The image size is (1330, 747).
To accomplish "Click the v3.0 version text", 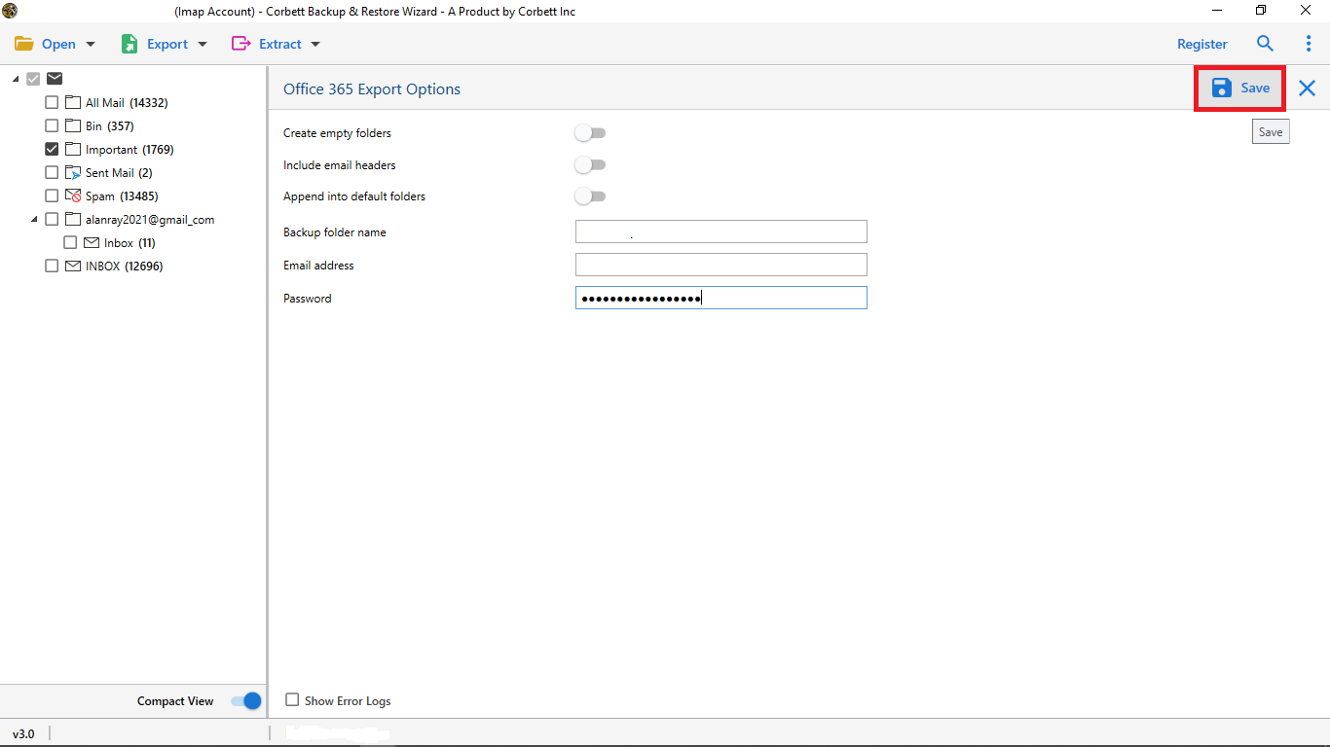I will [x=23, y=733].
